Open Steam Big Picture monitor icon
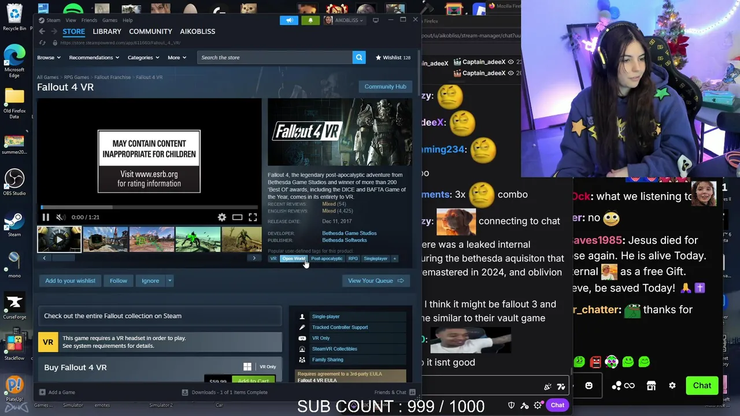 [x=376, y=20]
